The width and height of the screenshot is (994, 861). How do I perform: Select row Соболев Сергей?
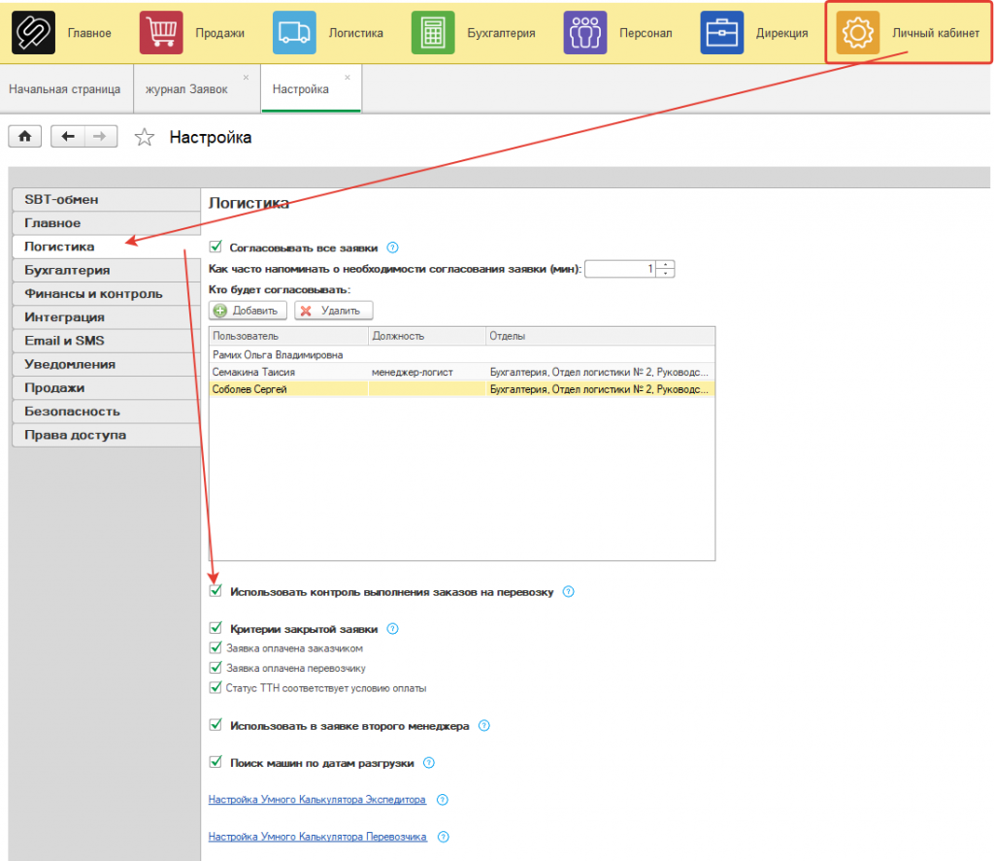click(x=462, y=389)
